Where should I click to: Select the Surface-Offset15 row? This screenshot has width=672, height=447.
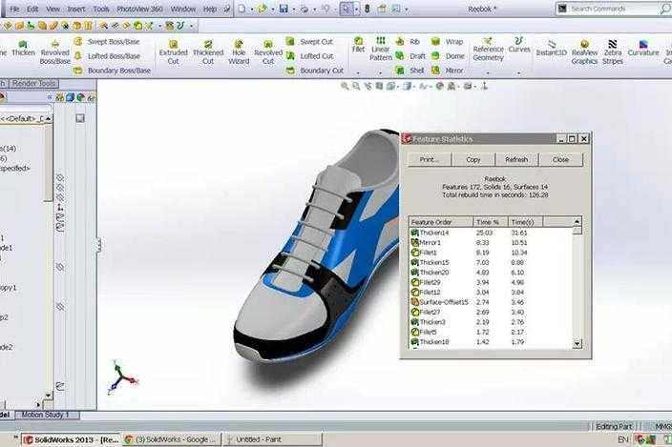click(491, 302)
